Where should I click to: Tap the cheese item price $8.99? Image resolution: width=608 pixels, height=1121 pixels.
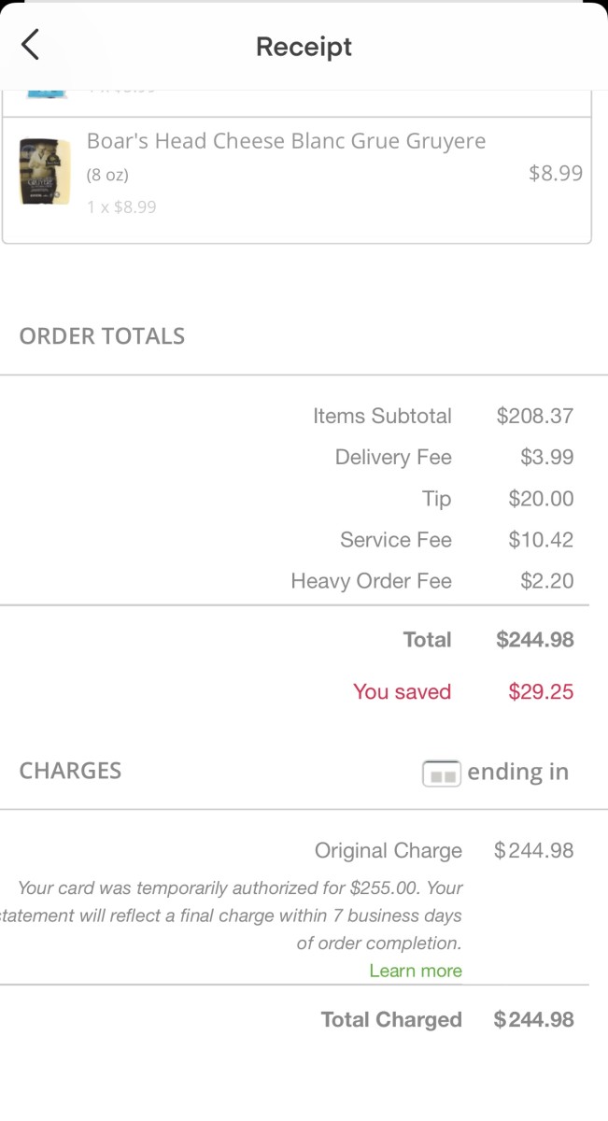pyautogui.click(x=556, y=173)
